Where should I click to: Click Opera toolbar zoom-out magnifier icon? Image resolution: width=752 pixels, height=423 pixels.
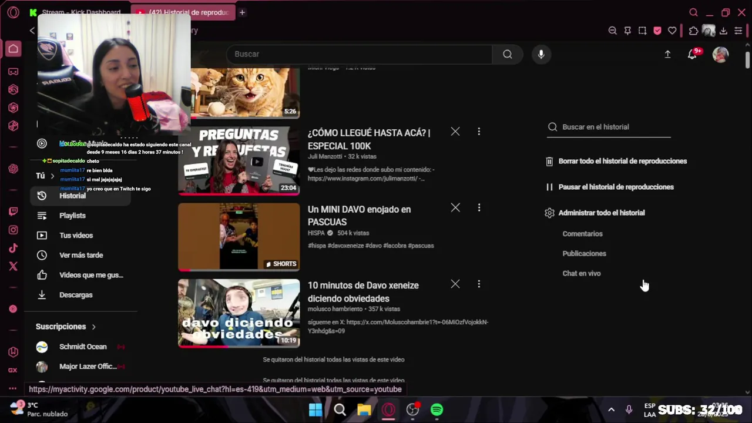pos(613,31)
